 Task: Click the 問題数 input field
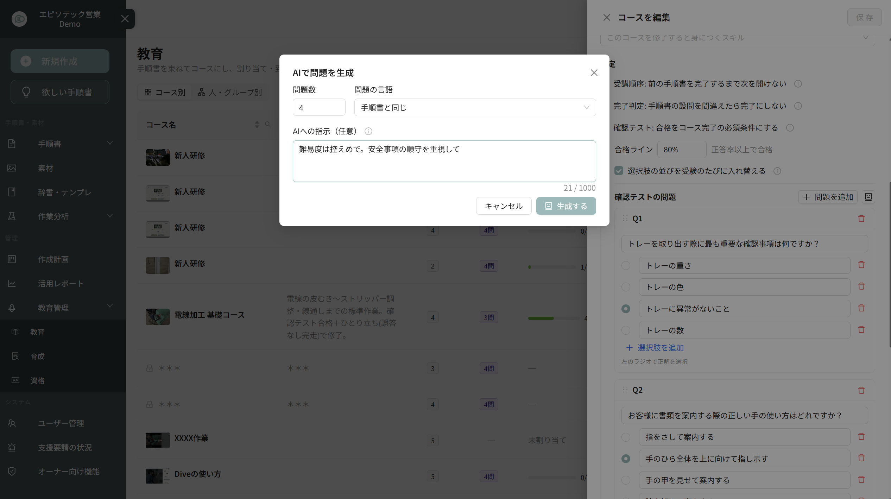(319, 107)
